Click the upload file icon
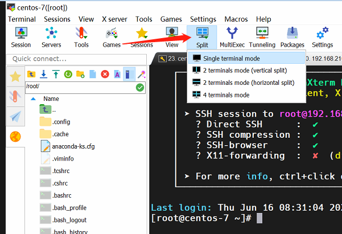The width and height of the screenshot is (342, 234). (56, 74)
